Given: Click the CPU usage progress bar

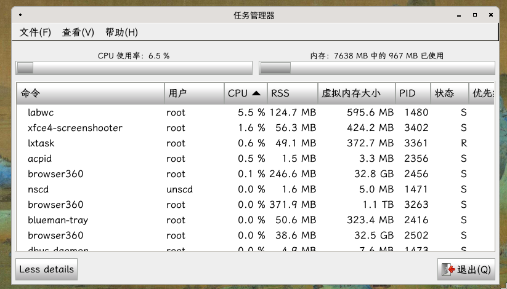Looking at the screenshot, I should [x=134, y=68].
